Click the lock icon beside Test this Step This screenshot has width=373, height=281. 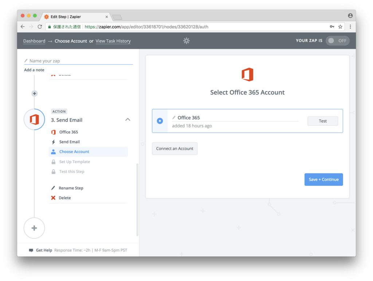(54, 172)
